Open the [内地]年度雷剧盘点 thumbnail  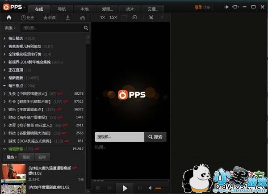click(x=13, y=189)
